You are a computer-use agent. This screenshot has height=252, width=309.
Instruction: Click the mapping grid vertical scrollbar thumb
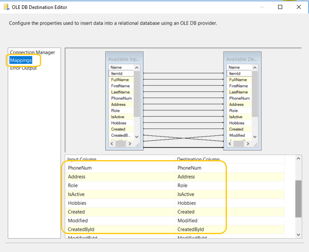pos(298,199)
